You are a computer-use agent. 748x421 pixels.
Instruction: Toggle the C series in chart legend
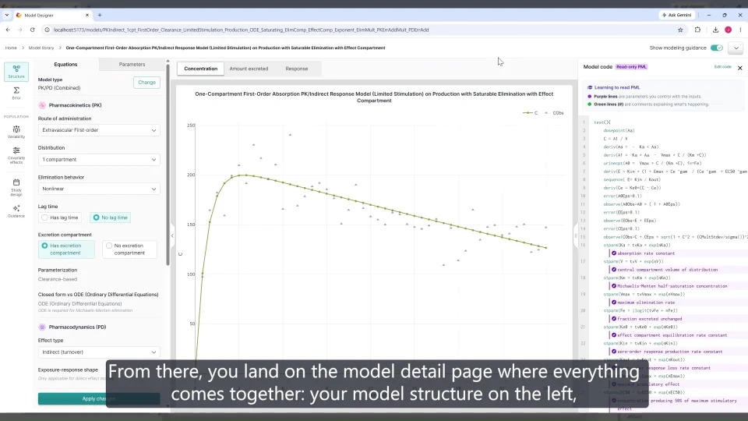pyautogui.click(x=531, y=113)
